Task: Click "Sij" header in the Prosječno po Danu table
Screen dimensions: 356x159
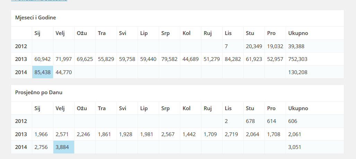Action: click(x=38, y=108)
